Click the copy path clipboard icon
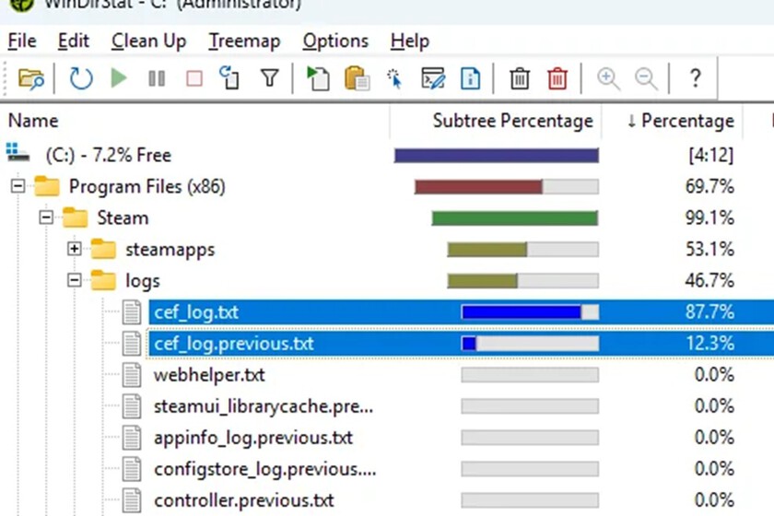The width and height of the screenshot is (774, 516). point(357,78)
